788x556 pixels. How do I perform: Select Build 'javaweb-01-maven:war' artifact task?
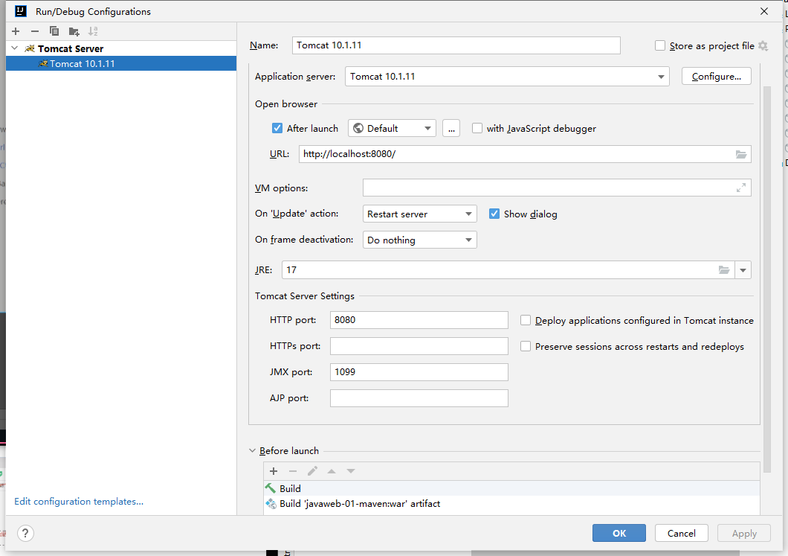point(511,503)
